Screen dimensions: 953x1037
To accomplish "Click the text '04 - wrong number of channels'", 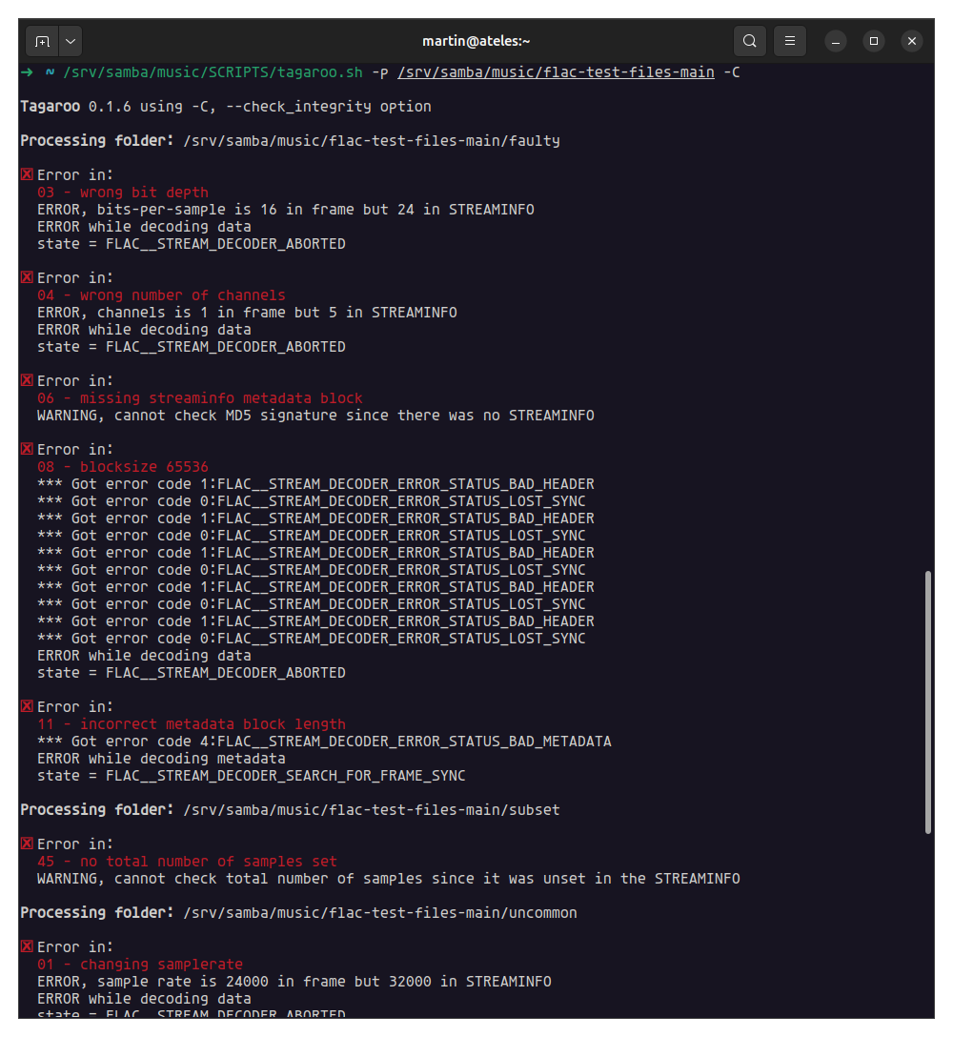I will click(x=161, y=295).
